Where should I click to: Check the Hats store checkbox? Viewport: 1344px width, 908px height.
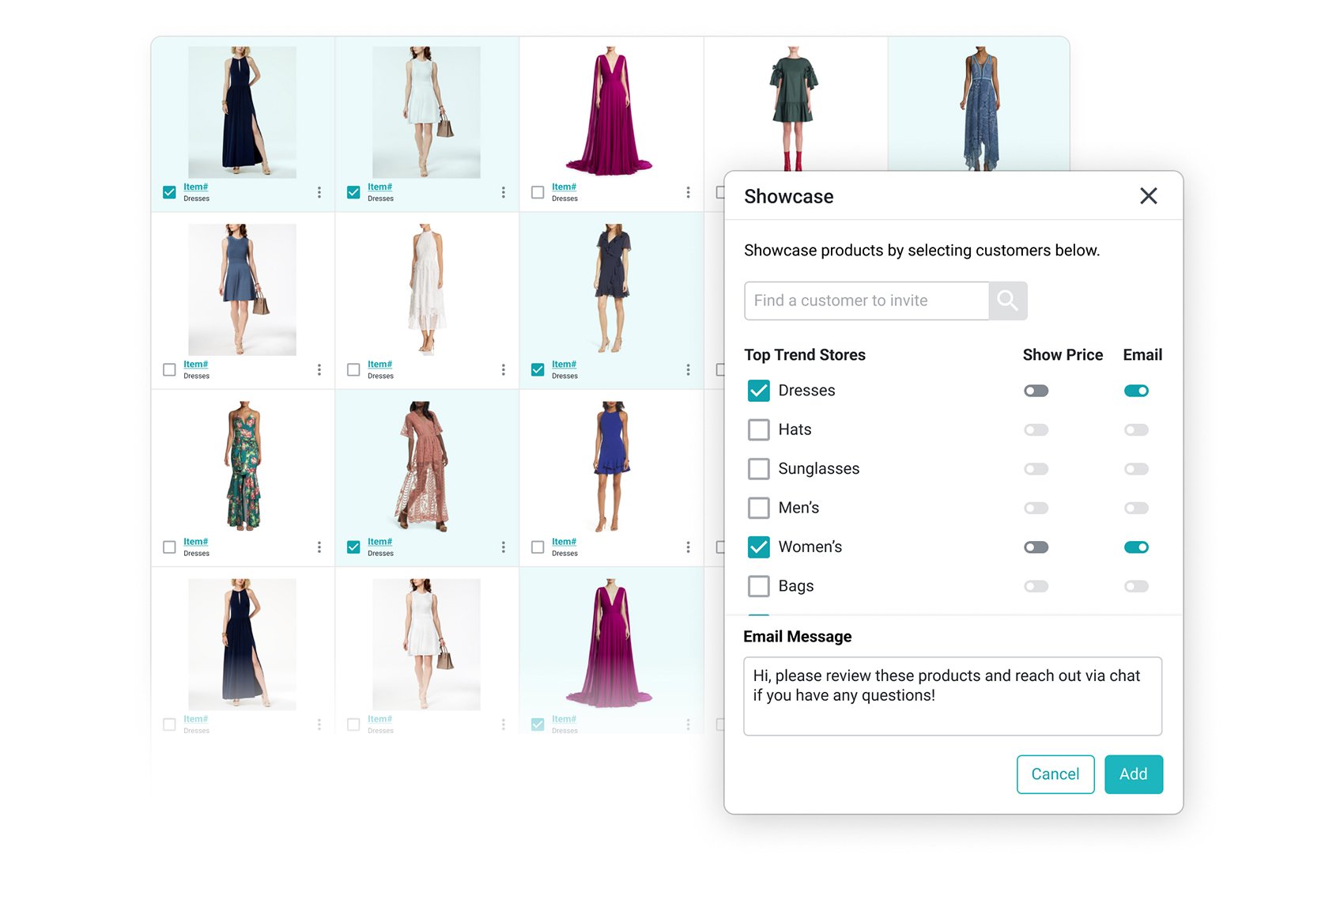[x=758, y=429]
